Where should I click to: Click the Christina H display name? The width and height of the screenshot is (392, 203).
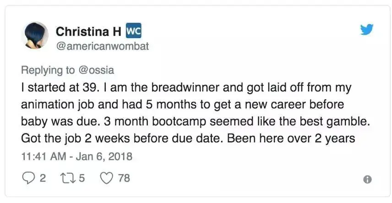coord(89,31)
